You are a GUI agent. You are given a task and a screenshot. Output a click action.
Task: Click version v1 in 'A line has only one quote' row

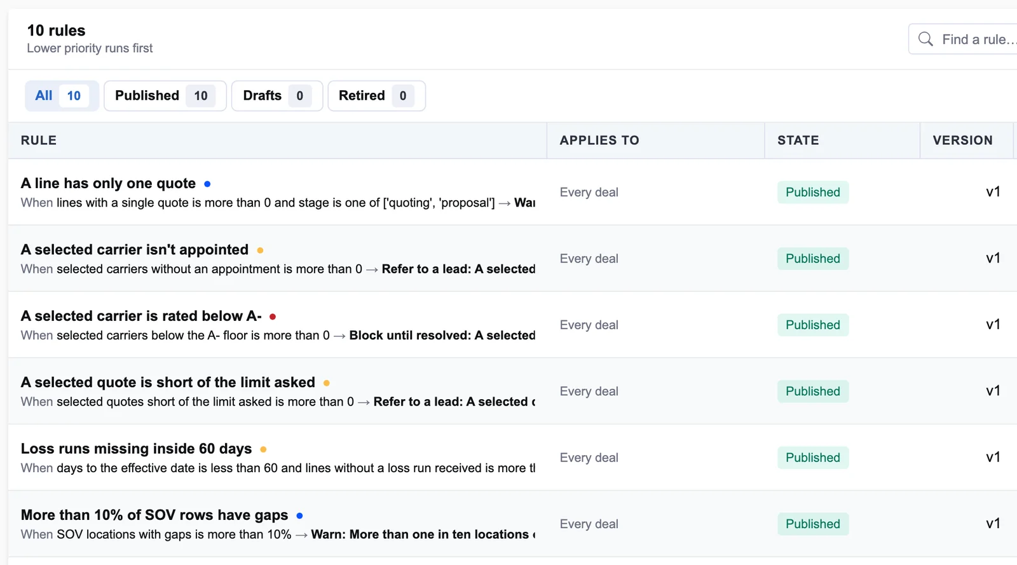click(993, 192)
